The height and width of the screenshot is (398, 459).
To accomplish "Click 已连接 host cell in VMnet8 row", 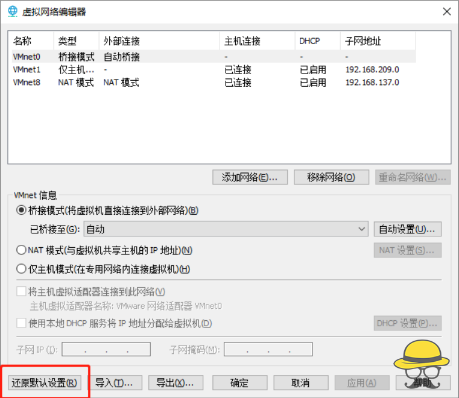I will [x=238, y=82].
